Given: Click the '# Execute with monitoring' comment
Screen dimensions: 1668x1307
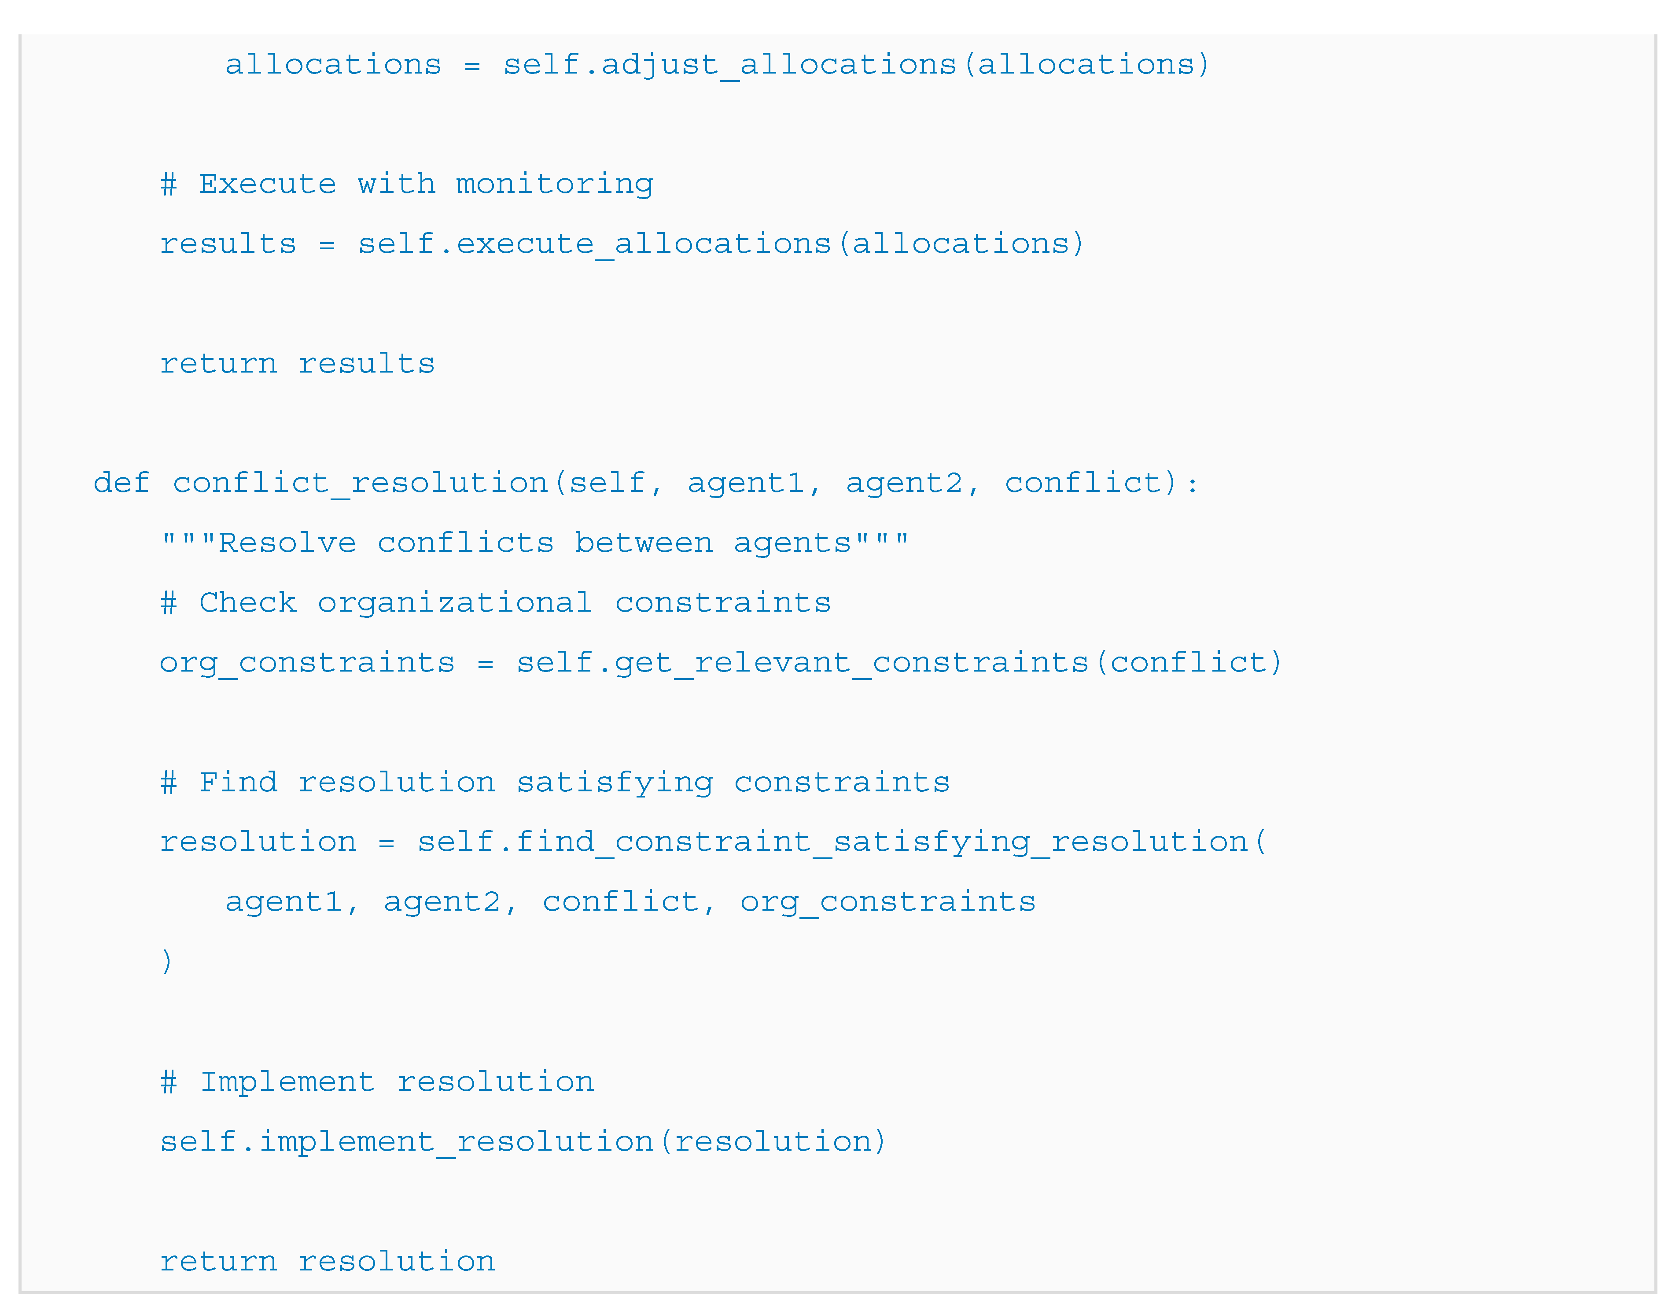Looking at the screenshot, I should [x=407, y=184].
